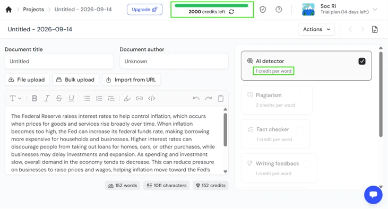Screen dimensions: 388x209
Task: Click Import from URL
Action: click(x=132, y=80)
